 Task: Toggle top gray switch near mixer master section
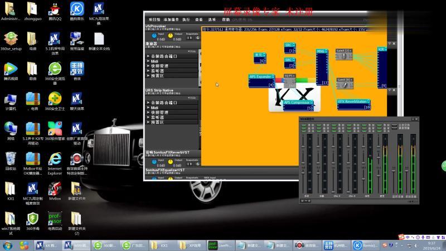click(x=395, y=125)
